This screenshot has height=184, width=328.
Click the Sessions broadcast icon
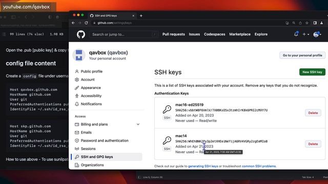(x=77, y=149)
